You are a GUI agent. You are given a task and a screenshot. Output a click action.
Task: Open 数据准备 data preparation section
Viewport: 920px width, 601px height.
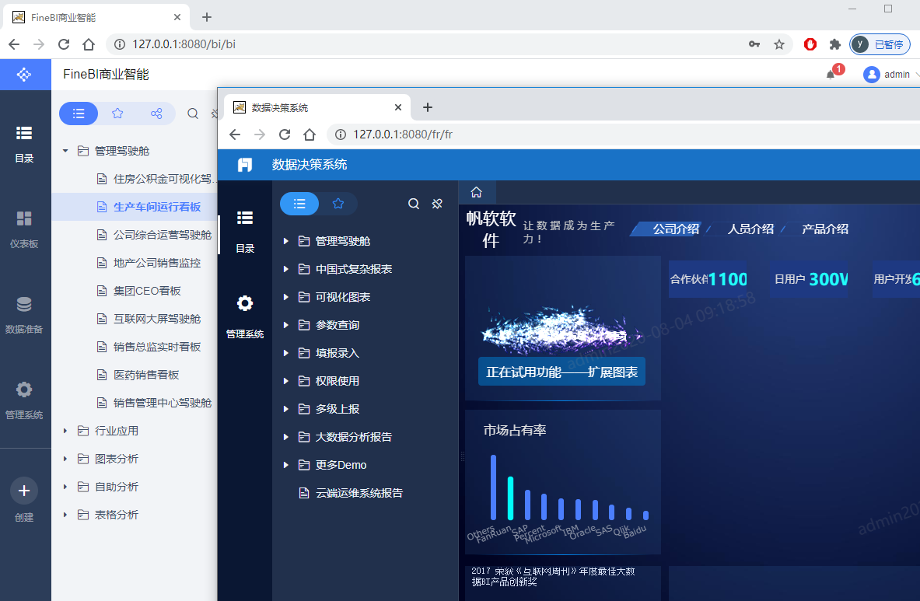pos(24,314)
